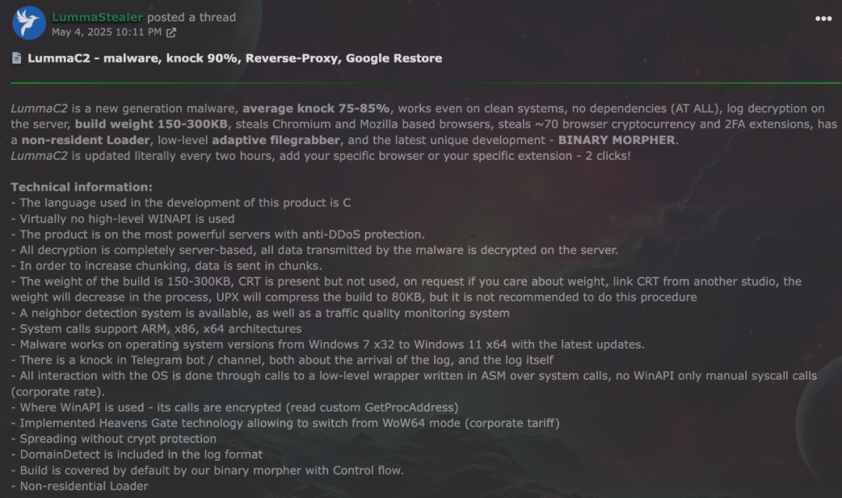Click the 'posted a thread' text

191,17
